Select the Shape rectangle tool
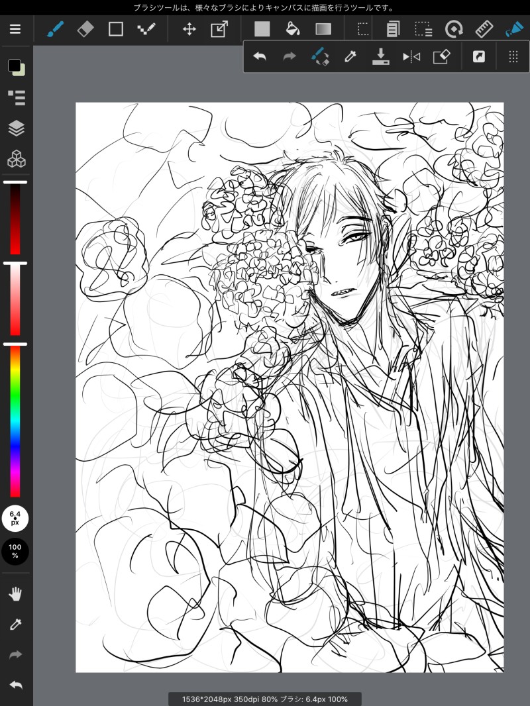Image resolution: width=530 pixels, height=706 pixels. pyautogui.click(x=116, y=29)
